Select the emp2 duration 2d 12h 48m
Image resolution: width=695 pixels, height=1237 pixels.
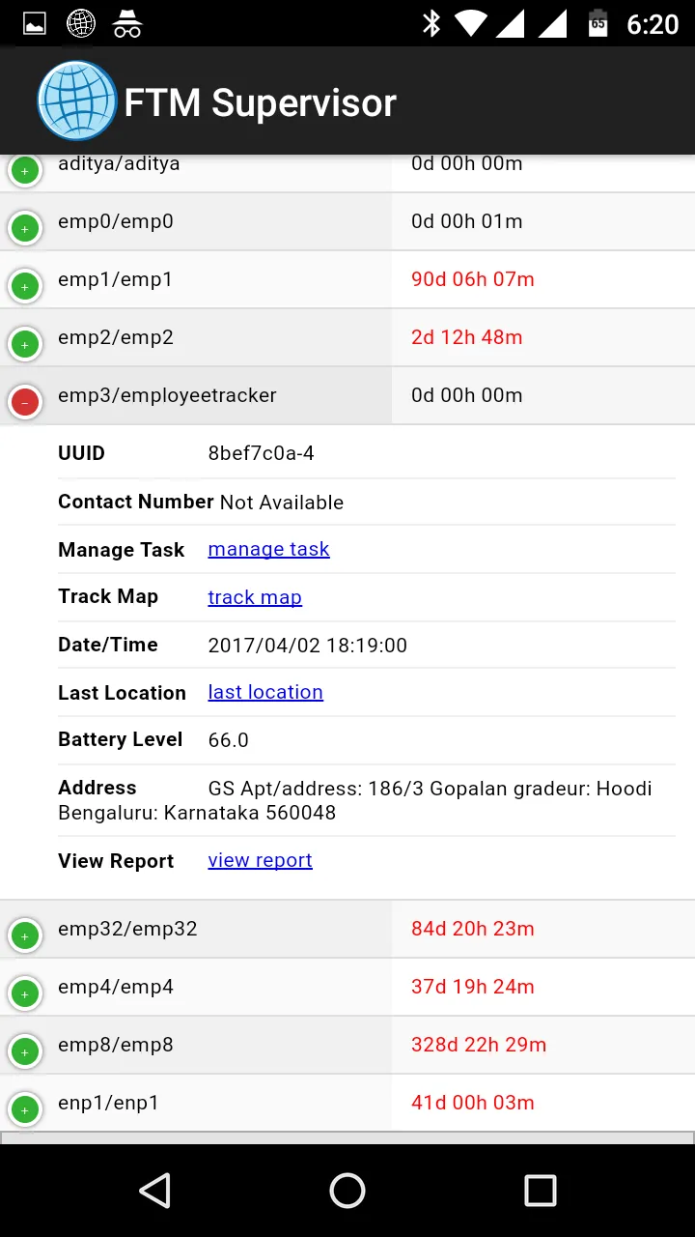467,337
